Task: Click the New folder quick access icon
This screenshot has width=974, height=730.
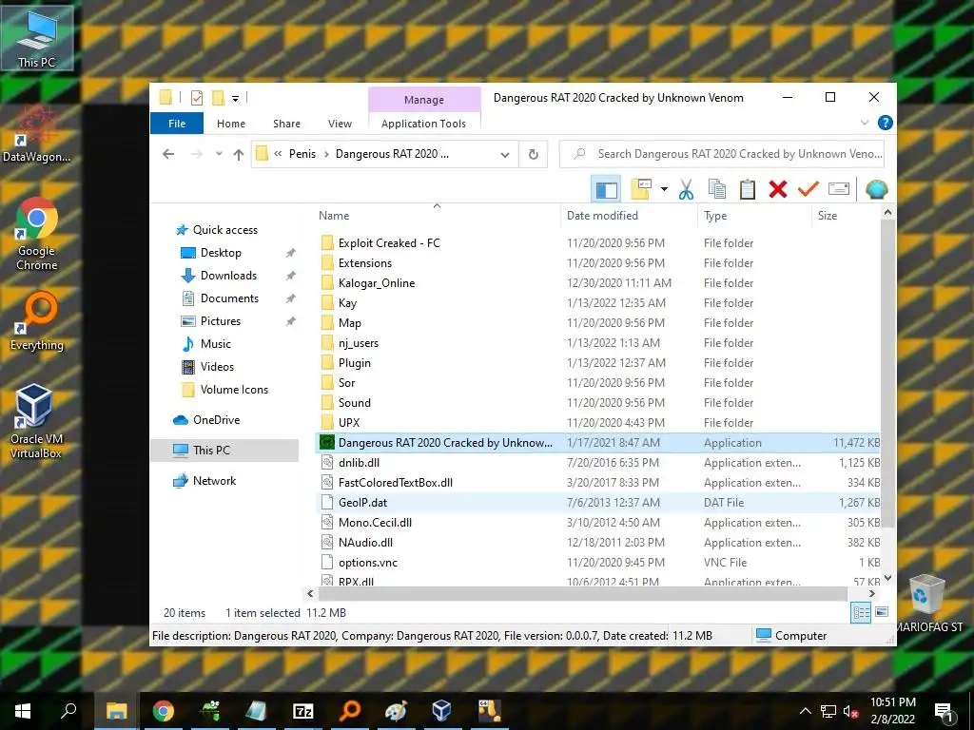Action: pos(218,98)
